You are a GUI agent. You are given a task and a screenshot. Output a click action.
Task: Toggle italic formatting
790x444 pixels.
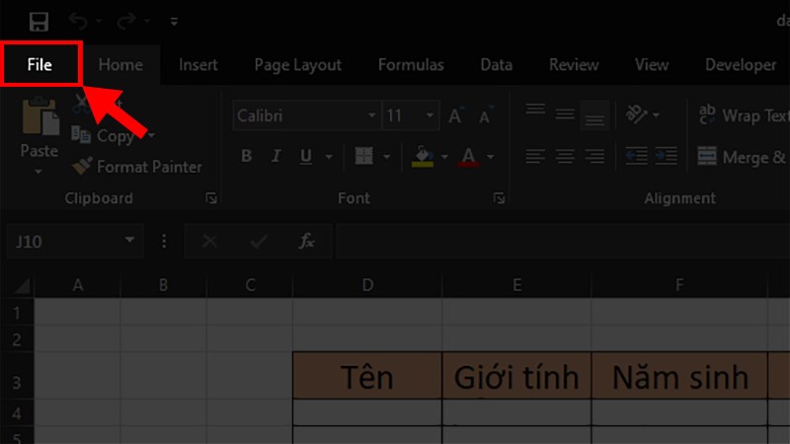pos(276,156)
